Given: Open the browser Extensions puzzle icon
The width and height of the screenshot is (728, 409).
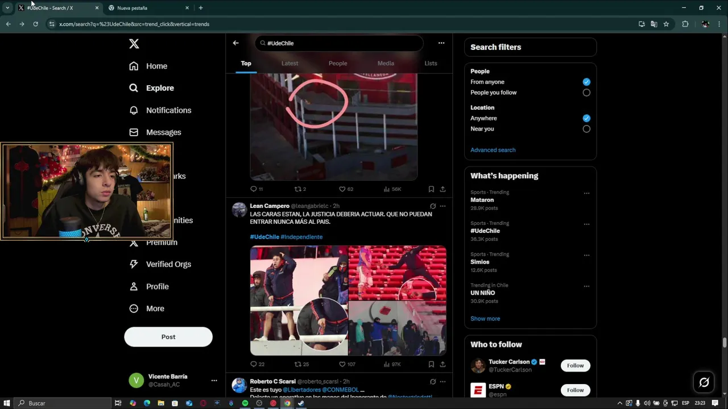Looking at the screenshot, I should (x=685, y=24).
